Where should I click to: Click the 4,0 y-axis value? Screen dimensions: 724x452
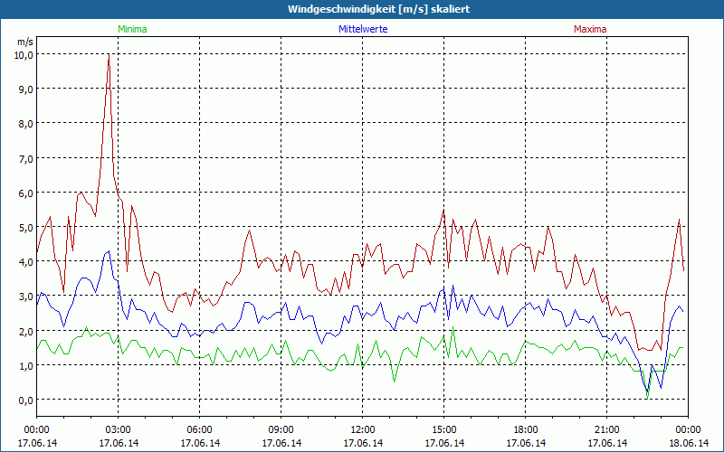pyautogui.click(x=26, y=262)
